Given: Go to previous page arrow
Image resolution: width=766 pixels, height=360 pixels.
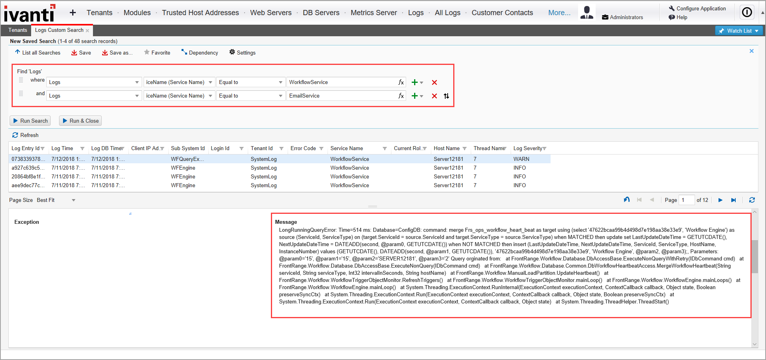Looking at the screenshot, I should tap(652, 200).
